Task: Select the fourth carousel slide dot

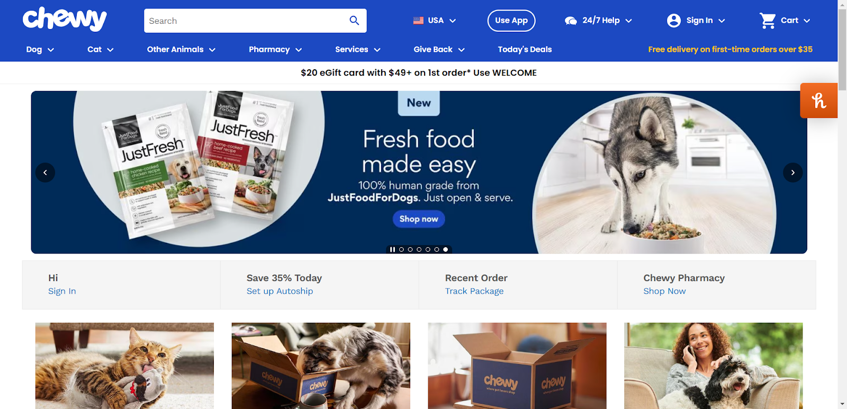Action: point(428,249)
